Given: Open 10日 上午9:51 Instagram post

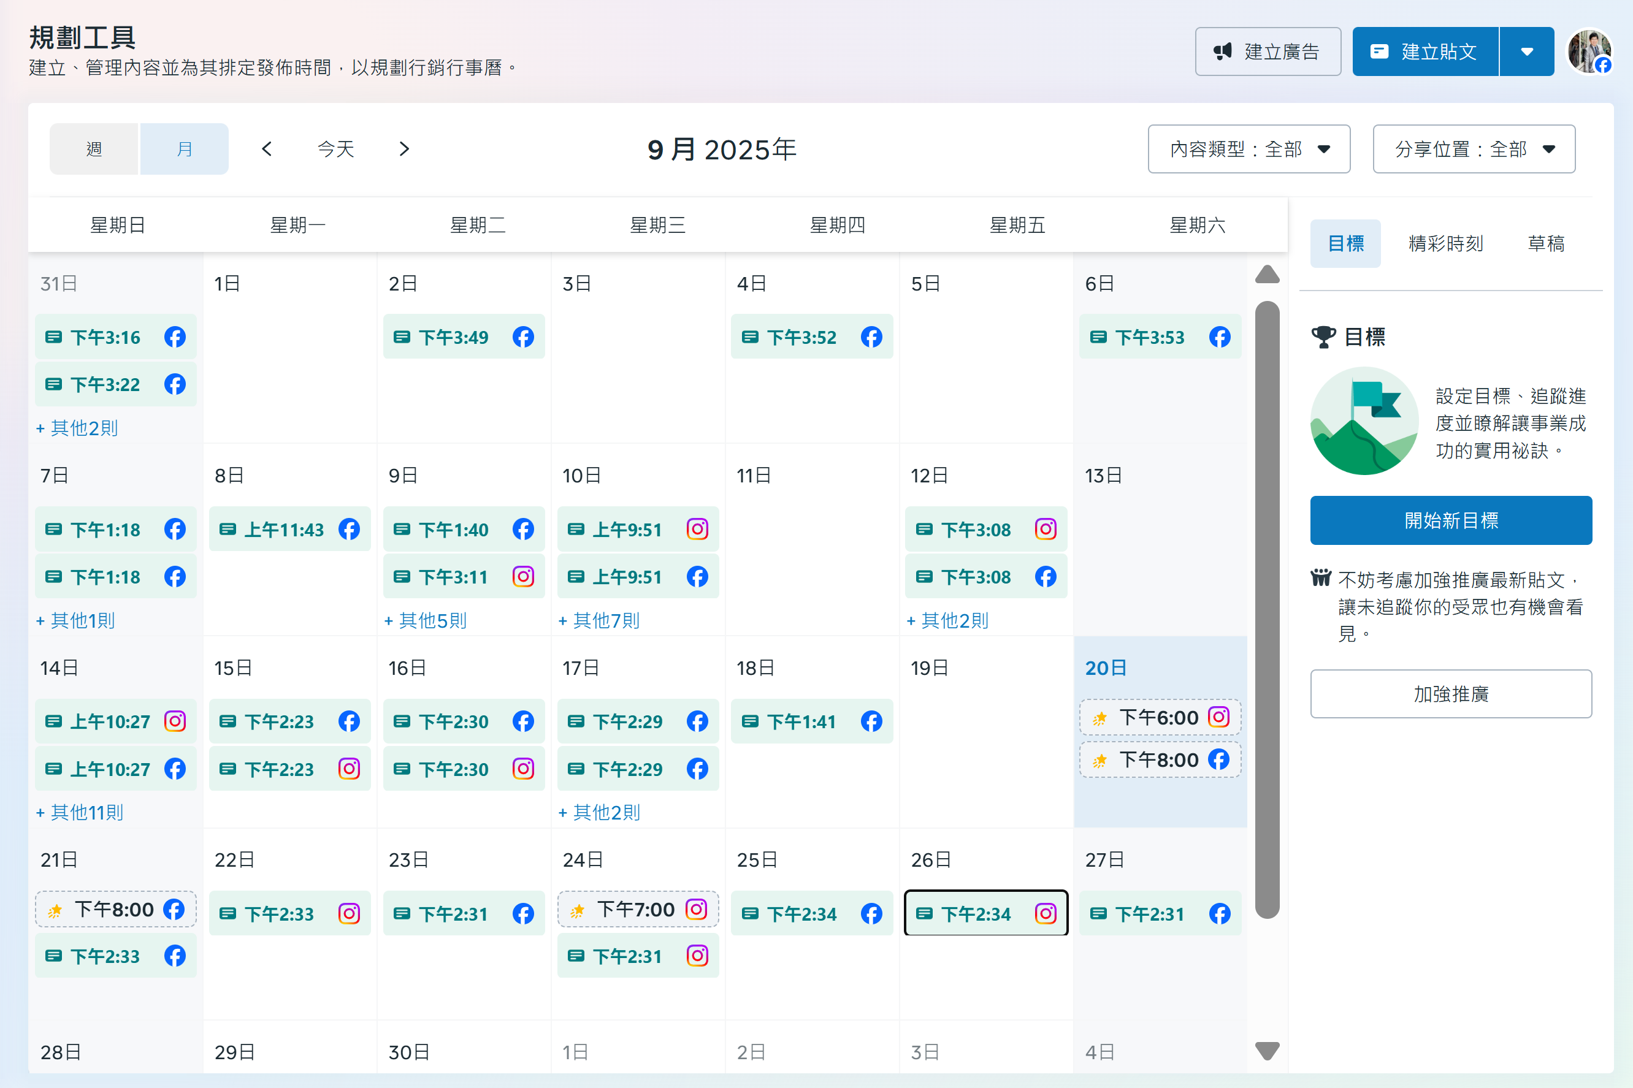Looking at the screenshot, I should (638, 530).
